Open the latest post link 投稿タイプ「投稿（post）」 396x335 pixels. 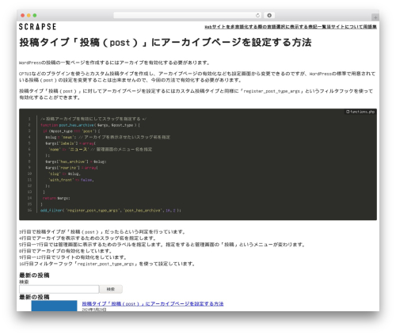pos(153,304)
